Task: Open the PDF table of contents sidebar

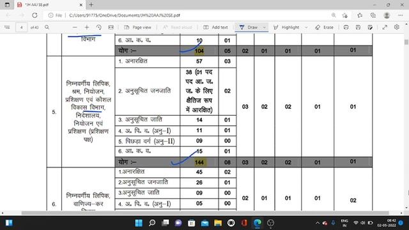Action: pos(7,27)
